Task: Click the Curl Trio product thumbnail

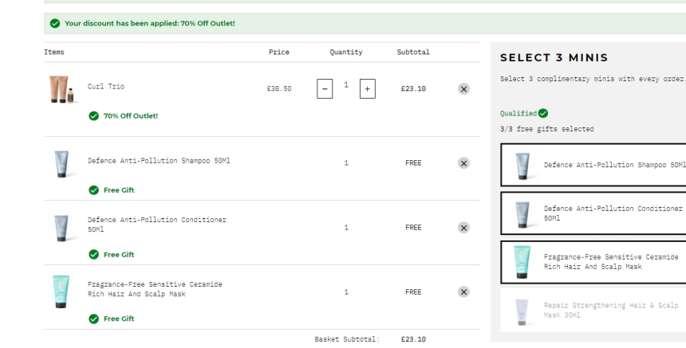Action: point(61,89)
